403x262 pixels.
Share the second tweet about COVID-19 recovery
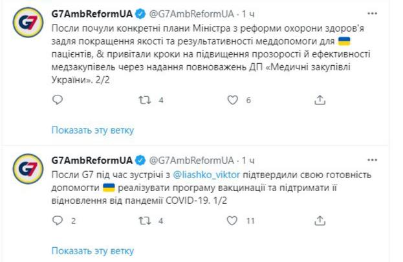click(320, 221)
